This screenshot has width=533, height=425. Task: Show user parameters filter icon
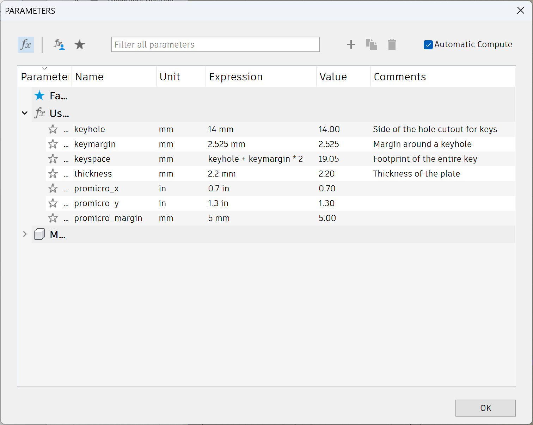[59, 45]
